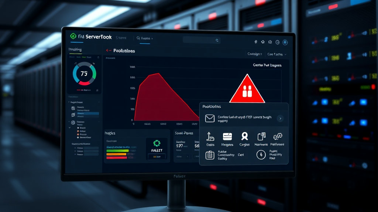Click the green progress bar in notes card
378x212 pixels.
118,151
